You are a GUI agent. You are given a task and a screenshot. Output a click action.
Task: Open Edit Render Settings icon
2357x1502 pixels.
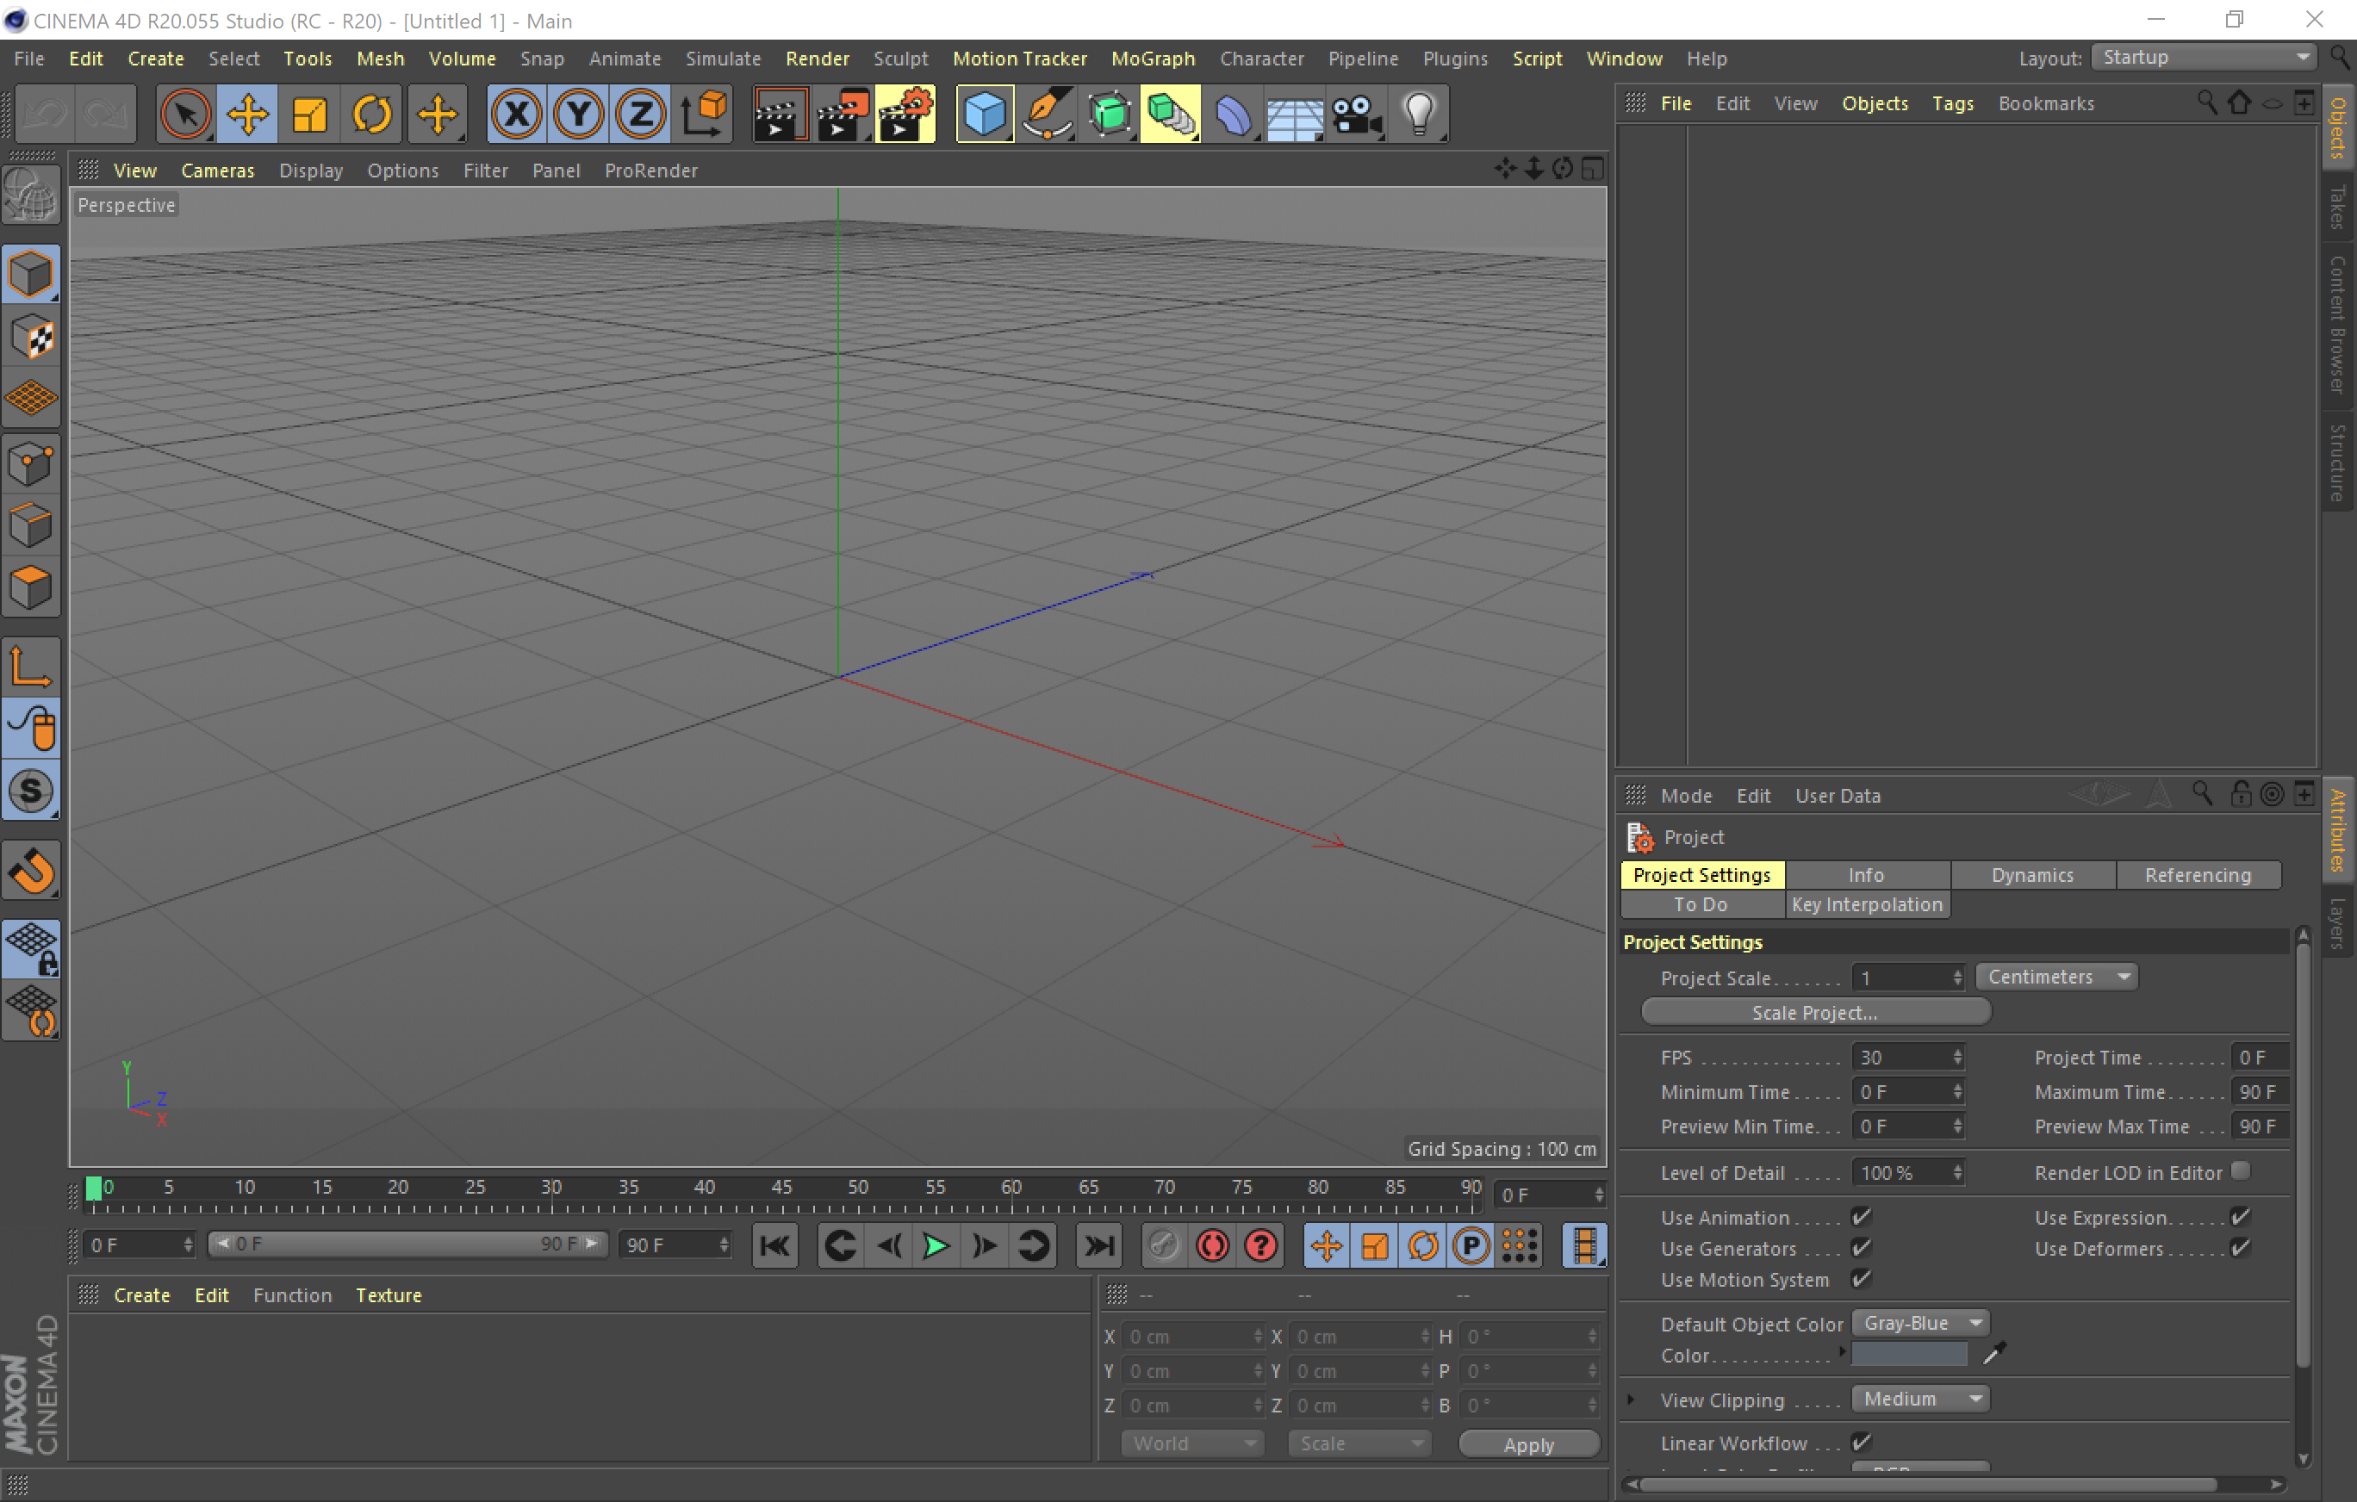coord(905,115)
